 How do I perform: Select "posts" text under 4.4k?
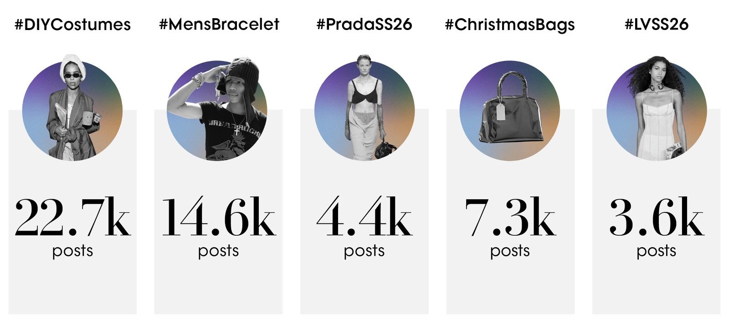pos(364,251)
